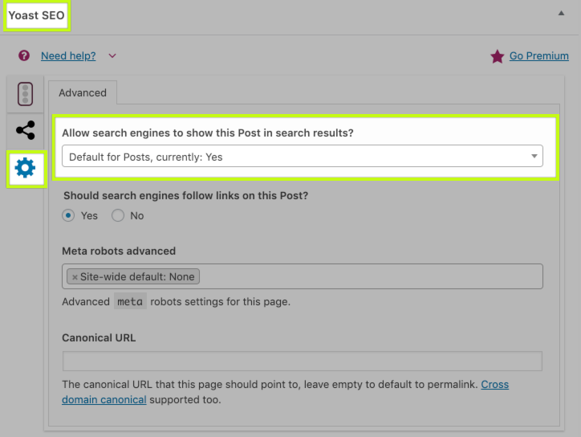The image size is (581, 437).
Task: Open the traffic light readability tab
Action: coord(25,96)
